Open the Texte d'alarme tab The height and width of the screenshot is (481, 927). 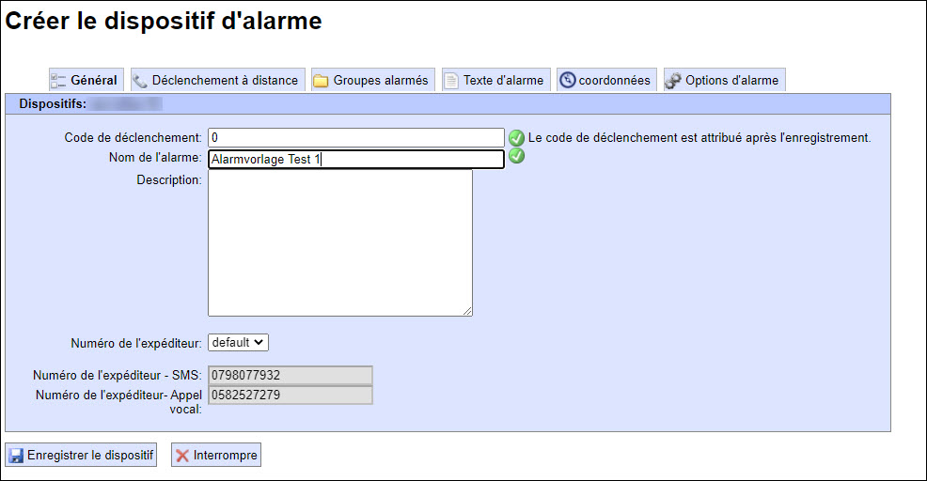[503, 81]
